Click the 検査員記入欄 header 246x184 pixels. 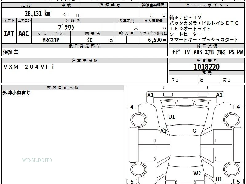tap(63, 87)
